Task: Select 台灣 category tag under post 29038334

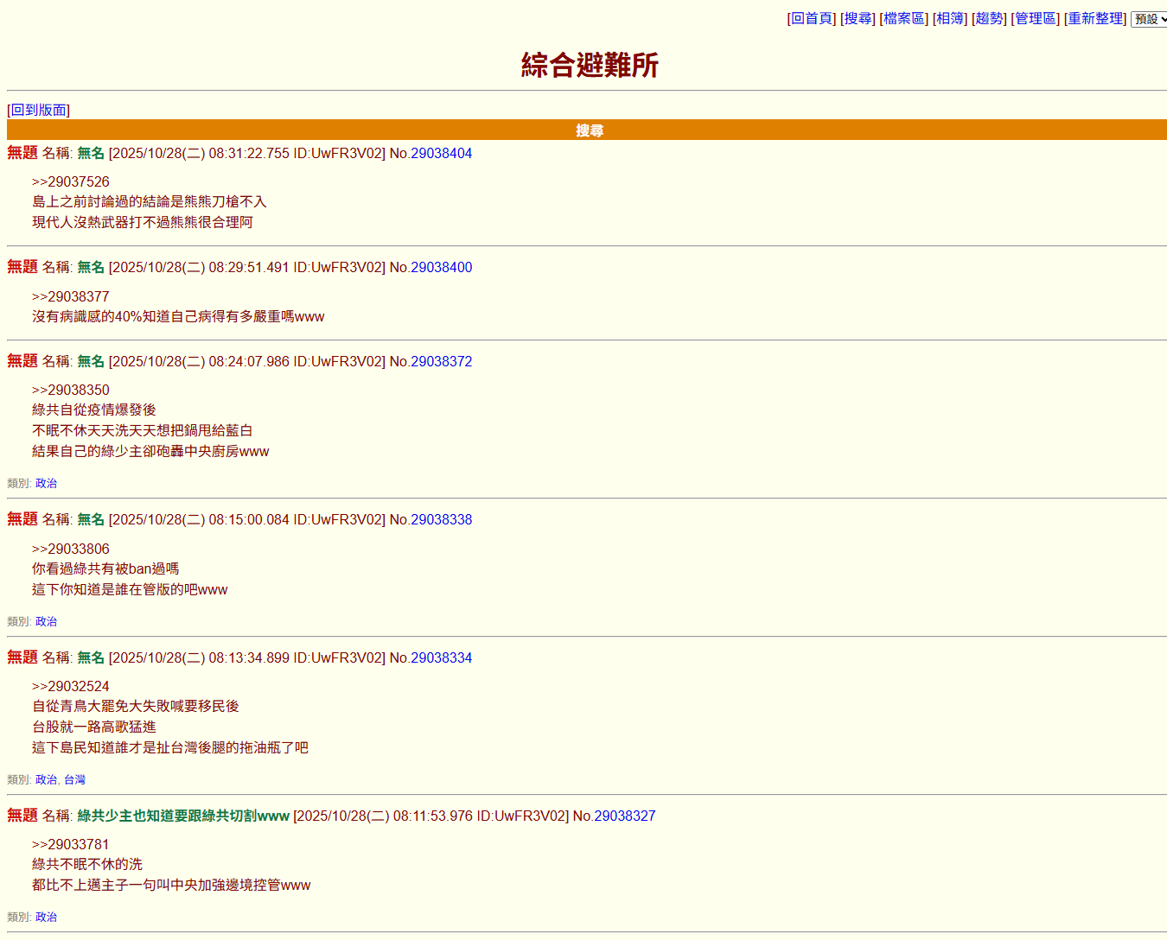Action: [74, 779]
